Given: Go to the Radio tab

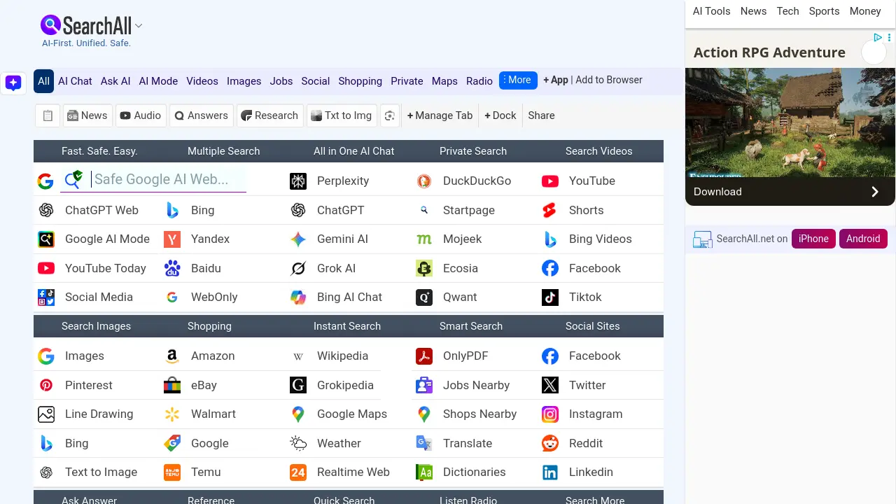Looking at the screenshot, I should [479, 81].
